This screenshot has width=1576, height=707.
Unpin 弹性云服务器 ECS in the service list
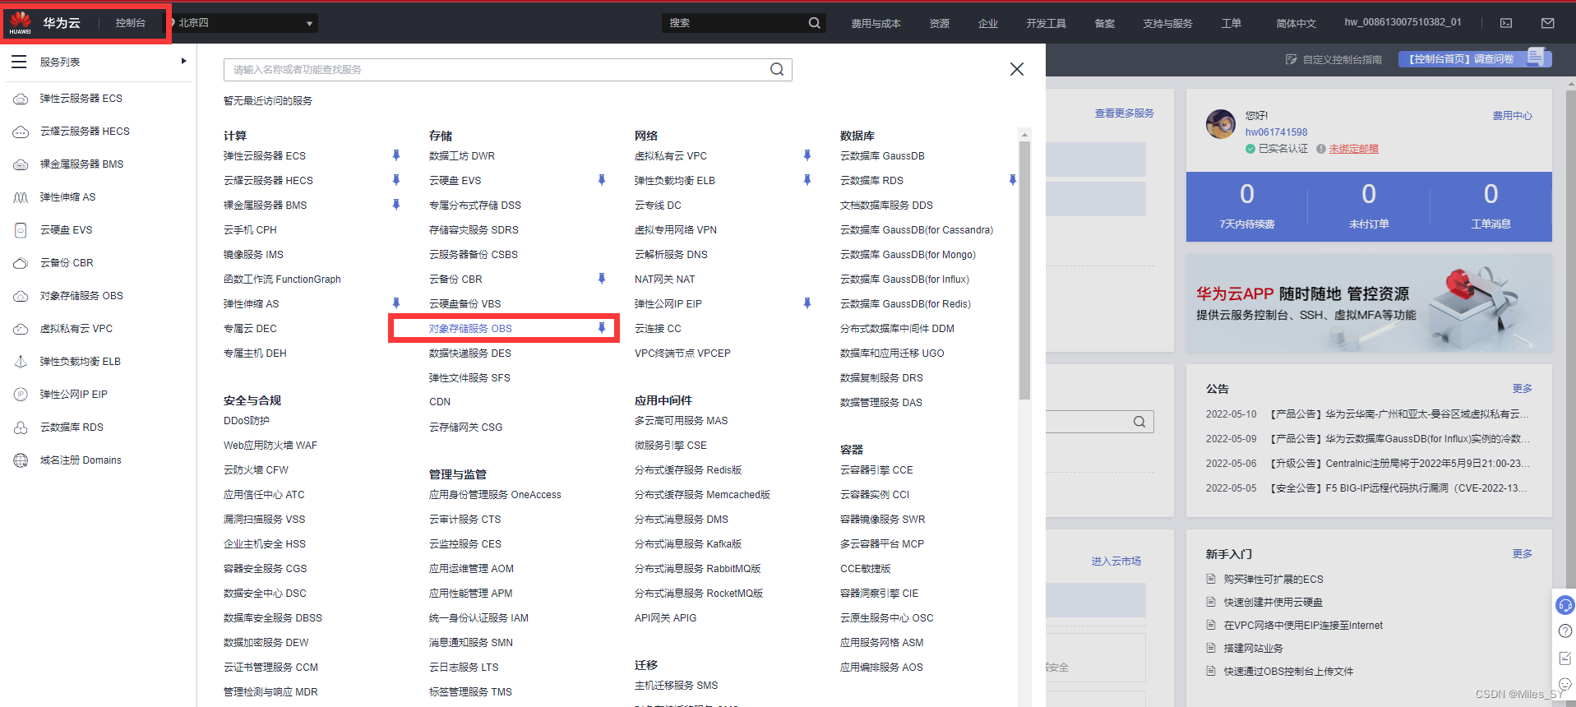(396, 155)
